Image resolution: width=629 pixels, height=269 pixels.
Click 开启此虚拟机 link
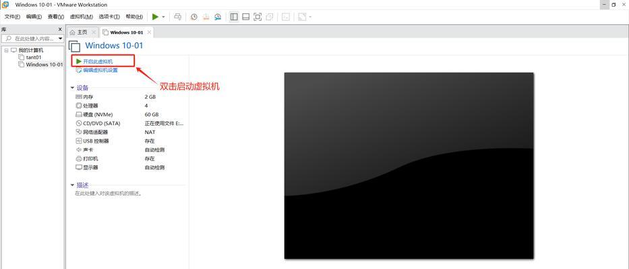tap(98, 61)
